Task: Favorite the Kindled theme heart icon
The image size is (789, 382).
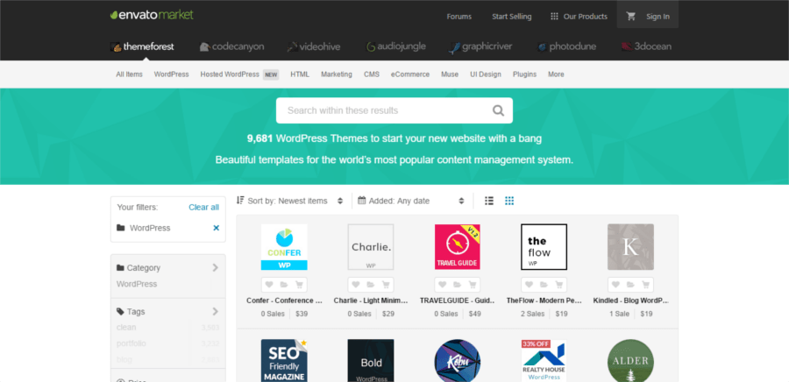Action: [x=615, y=285]
